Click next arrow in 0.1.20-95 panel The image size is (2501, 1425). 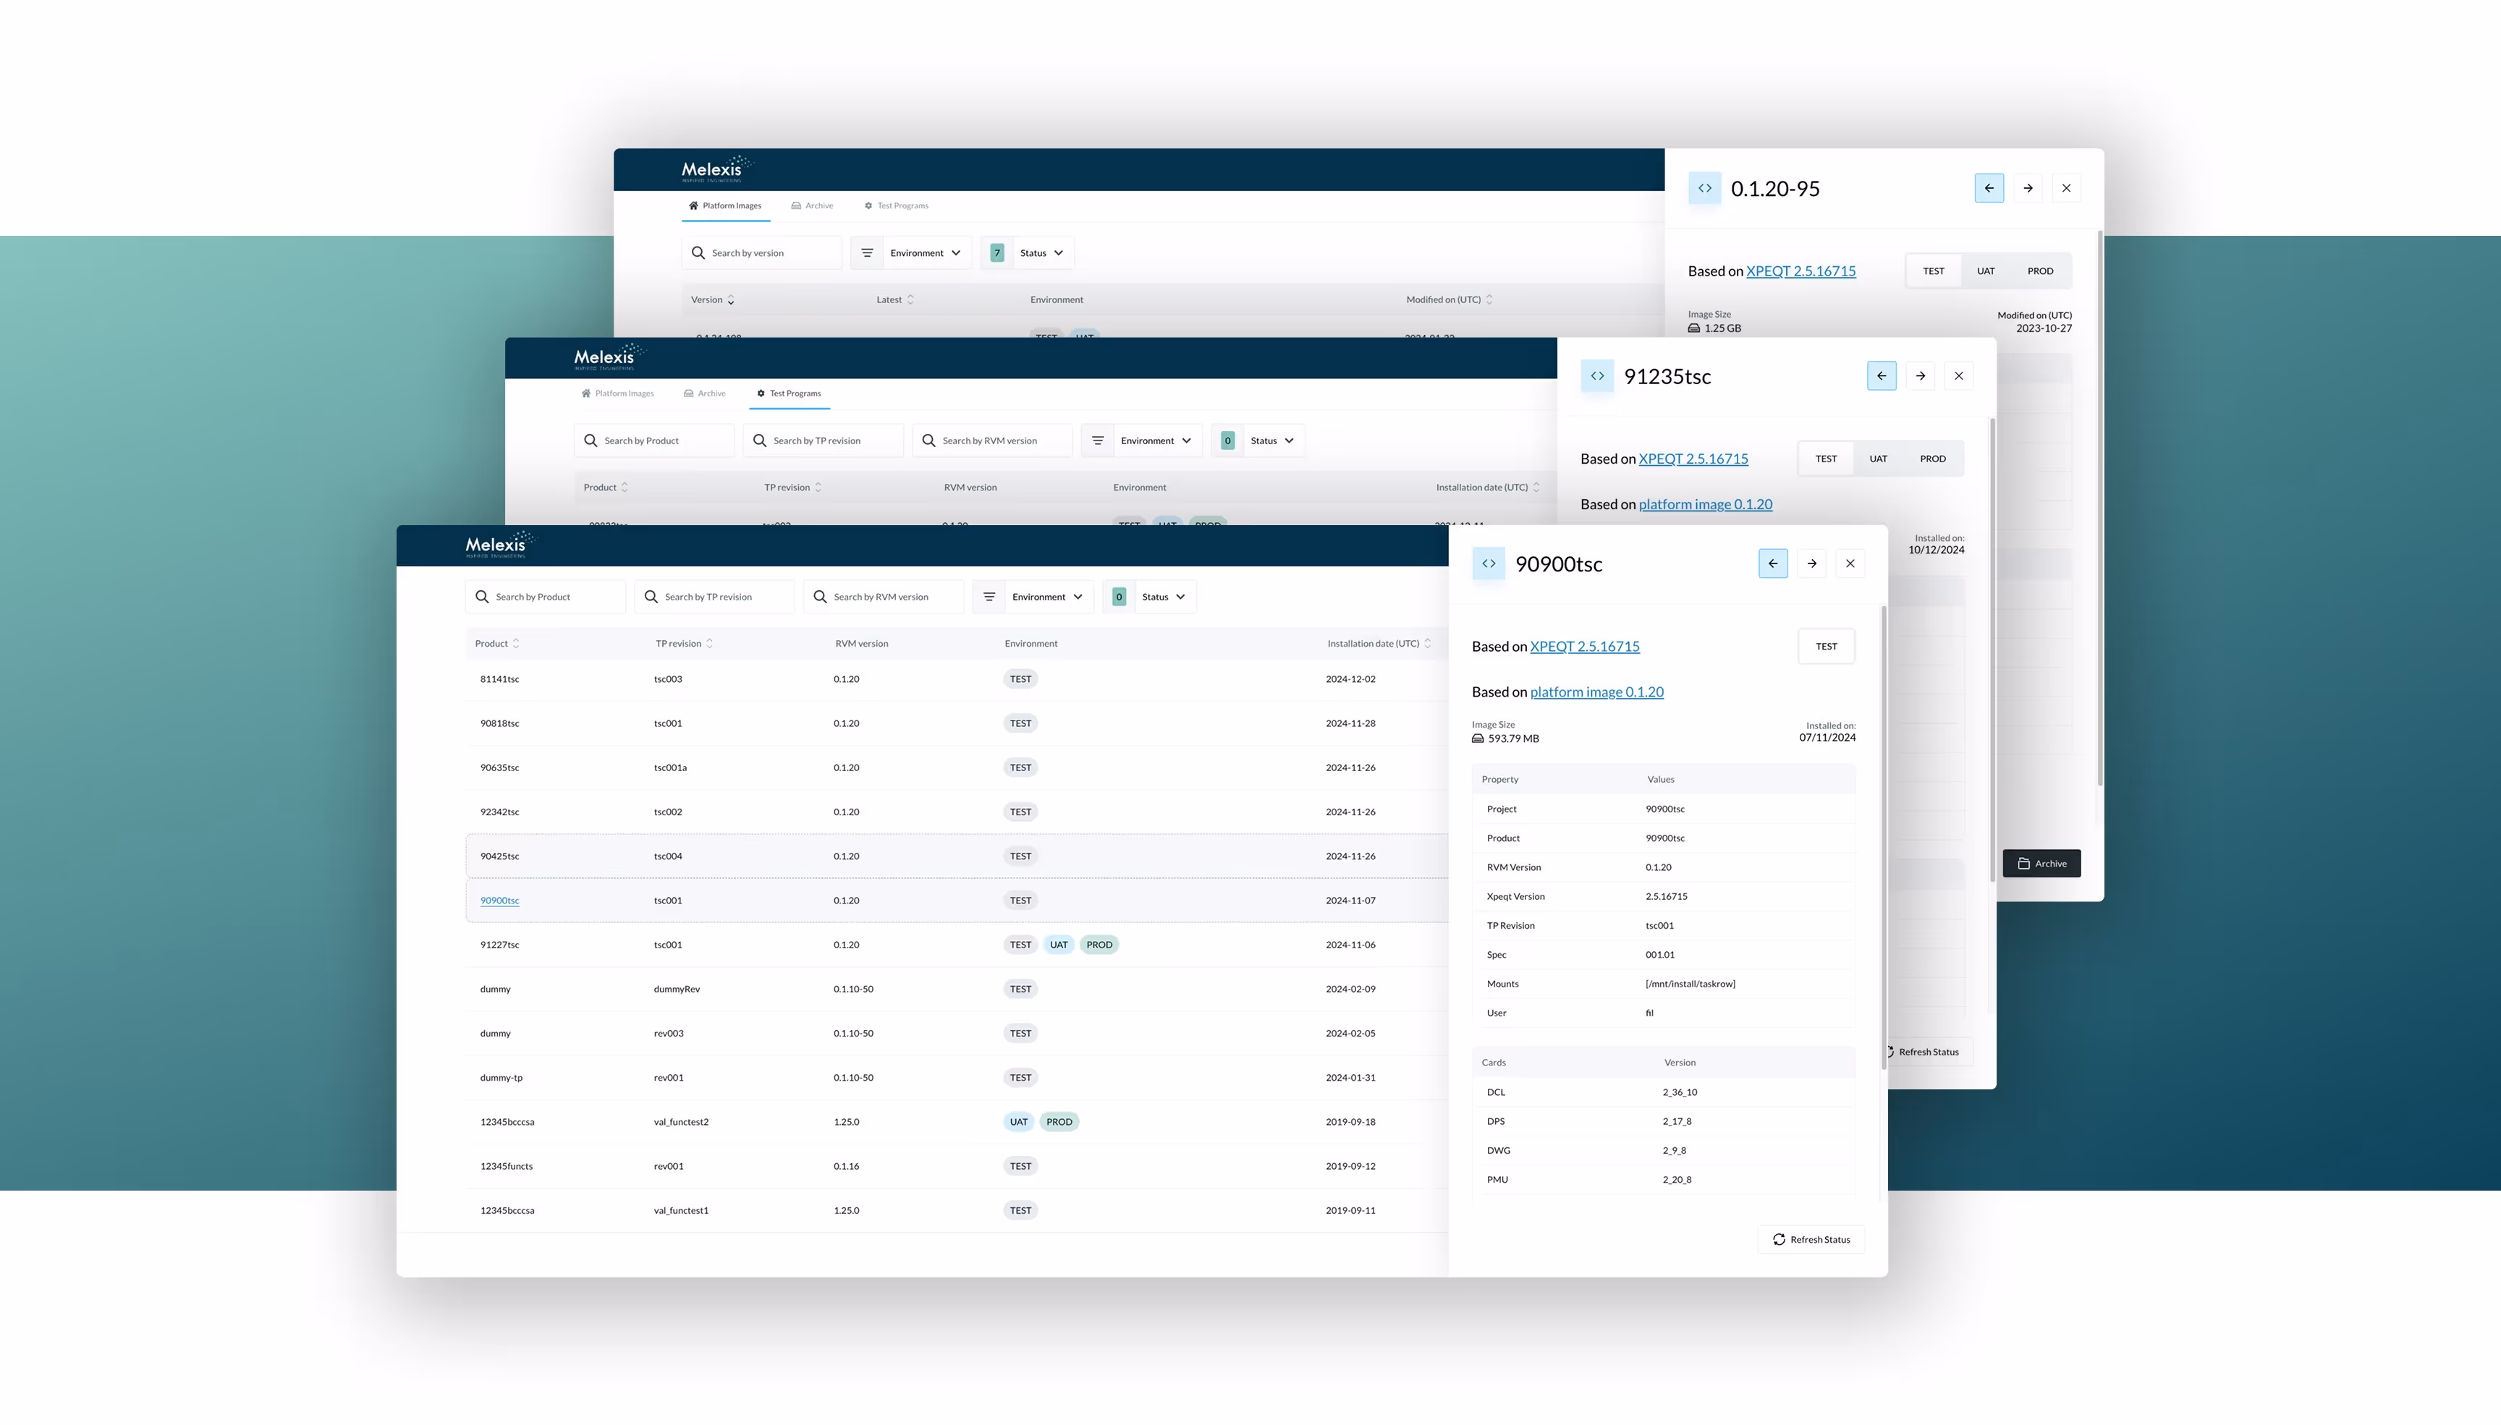coord(2028,188)
